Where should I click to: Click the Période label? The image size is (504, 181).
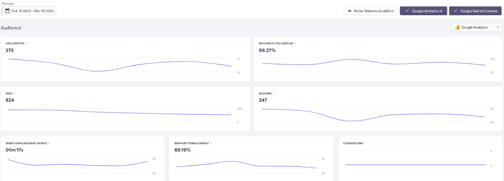[8, 4]
